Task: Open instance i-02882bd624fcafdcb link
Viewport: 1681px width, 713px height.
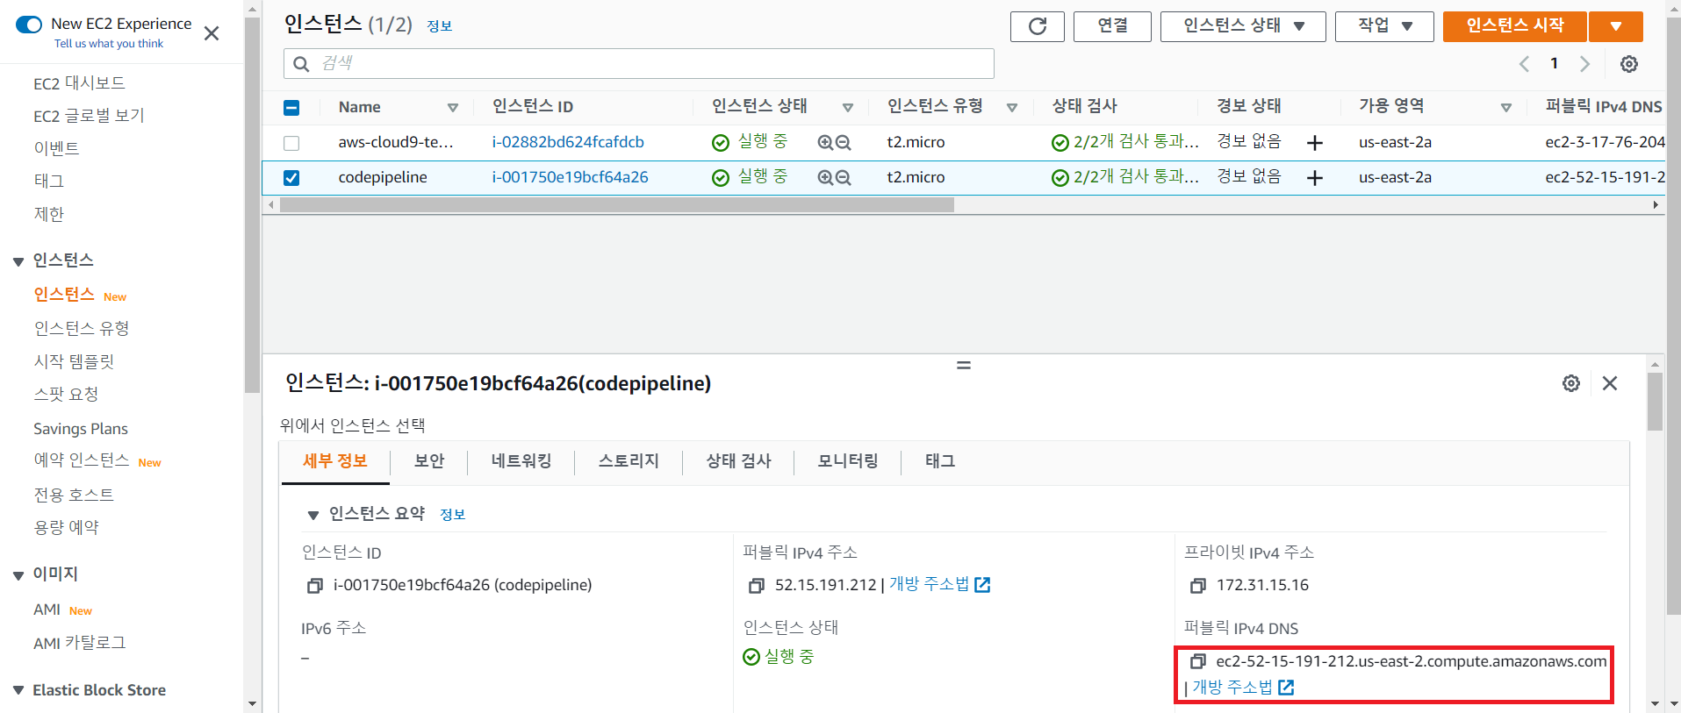Action: coord(568,142)
